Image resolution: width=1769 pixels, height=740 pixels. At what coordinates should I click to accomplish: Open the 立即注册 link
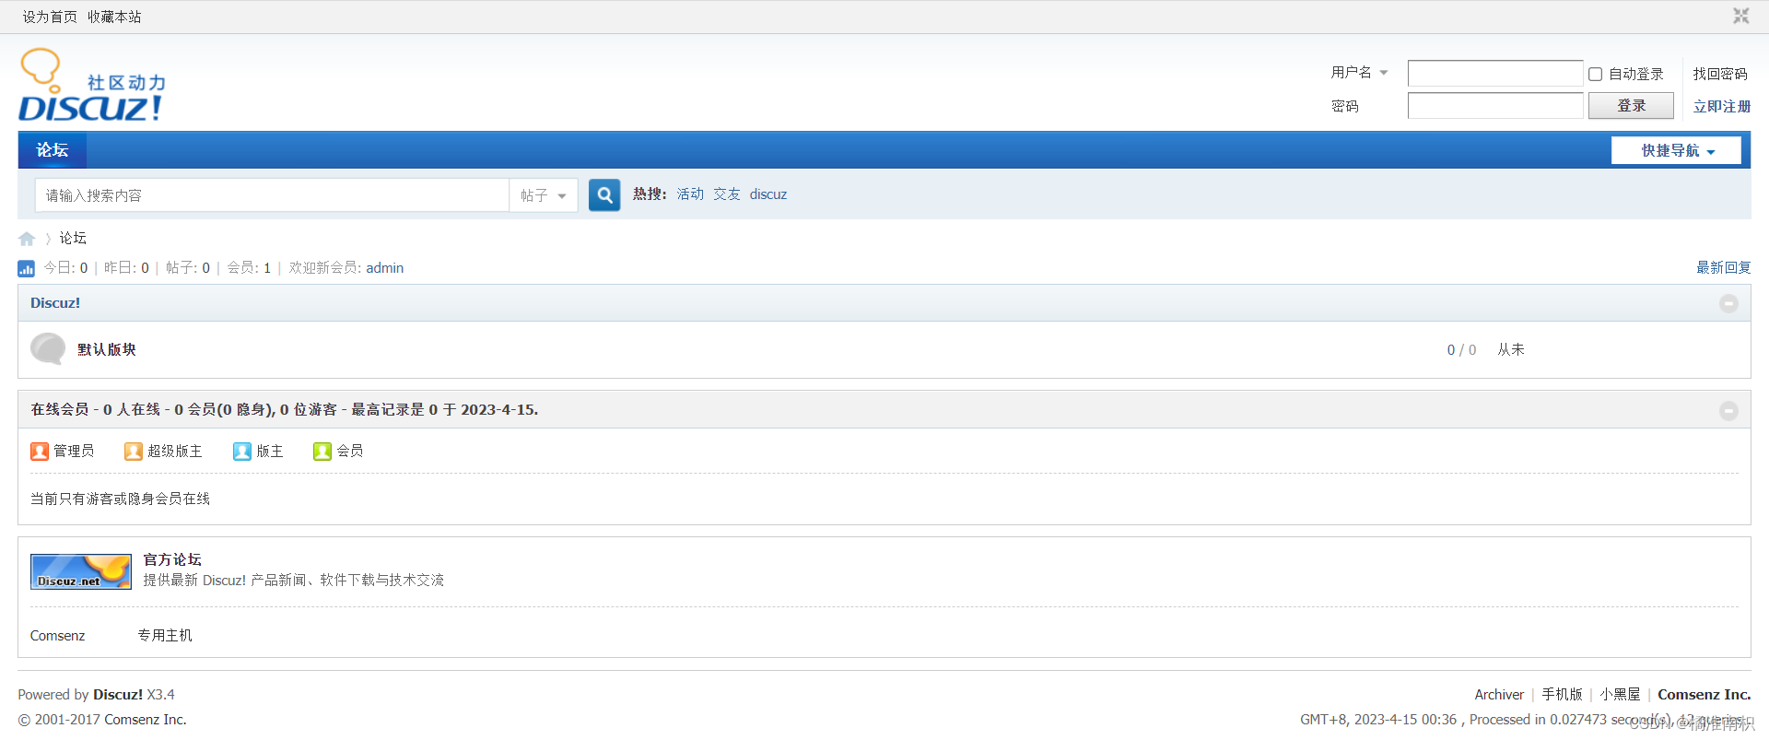pos(1722,107)
